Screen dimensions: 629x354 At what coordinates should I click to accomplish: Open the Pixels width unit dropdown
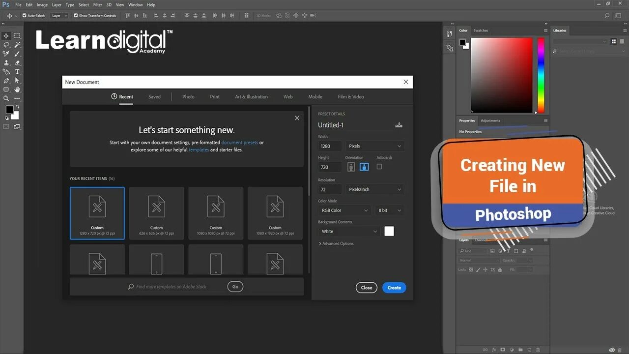coord(375,146)
